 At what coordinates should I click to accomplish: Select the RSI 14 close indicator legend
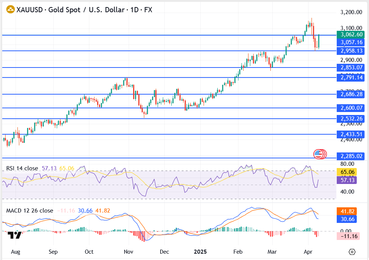tap(22, 168)
